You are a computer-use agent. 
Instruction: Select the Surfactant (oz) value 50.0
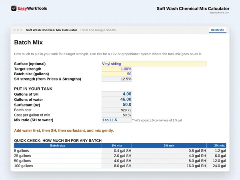(x=117, y=104)
